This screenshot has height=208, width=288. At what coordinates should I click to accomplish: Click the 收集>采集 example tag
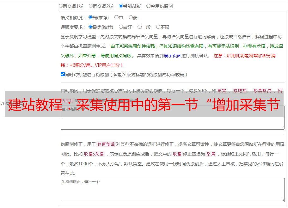click(94, 154)
